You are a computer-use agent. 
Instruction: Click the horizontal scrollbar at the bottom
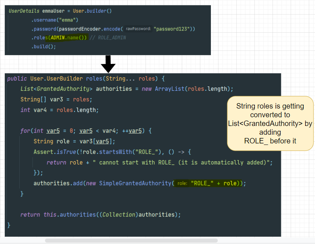point(131,240)
